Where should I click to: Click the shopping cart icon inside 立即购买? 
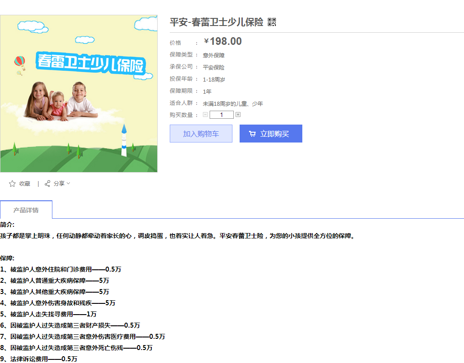(x=252, y=133)
